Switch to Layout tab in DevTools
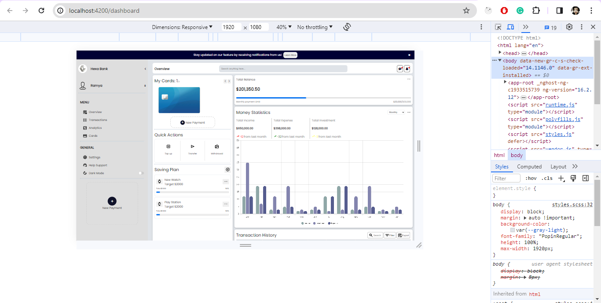 [x=558, y=167]
